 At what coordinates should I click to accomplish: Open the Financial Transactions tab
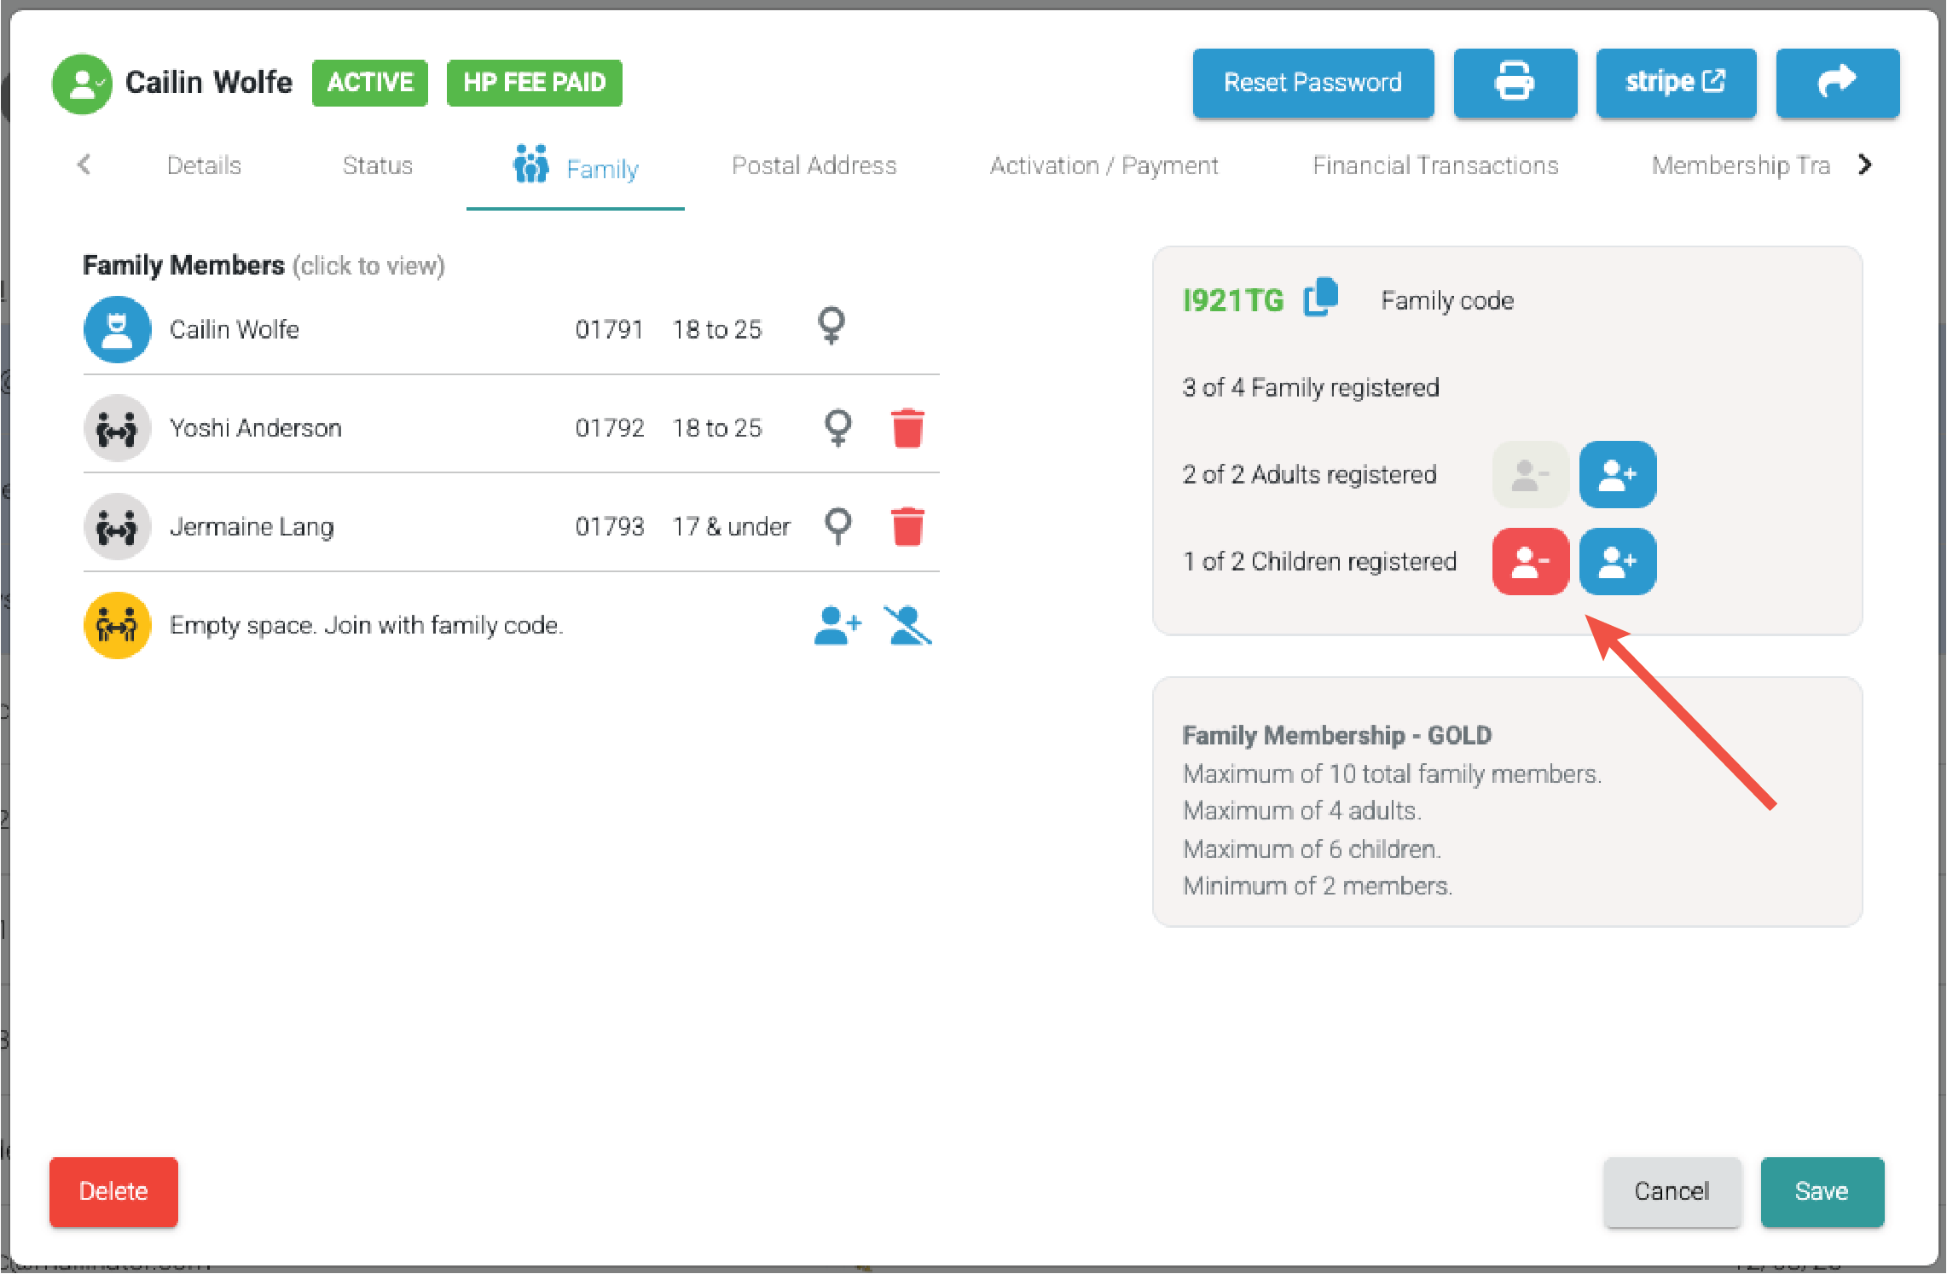pos(1435,165)
